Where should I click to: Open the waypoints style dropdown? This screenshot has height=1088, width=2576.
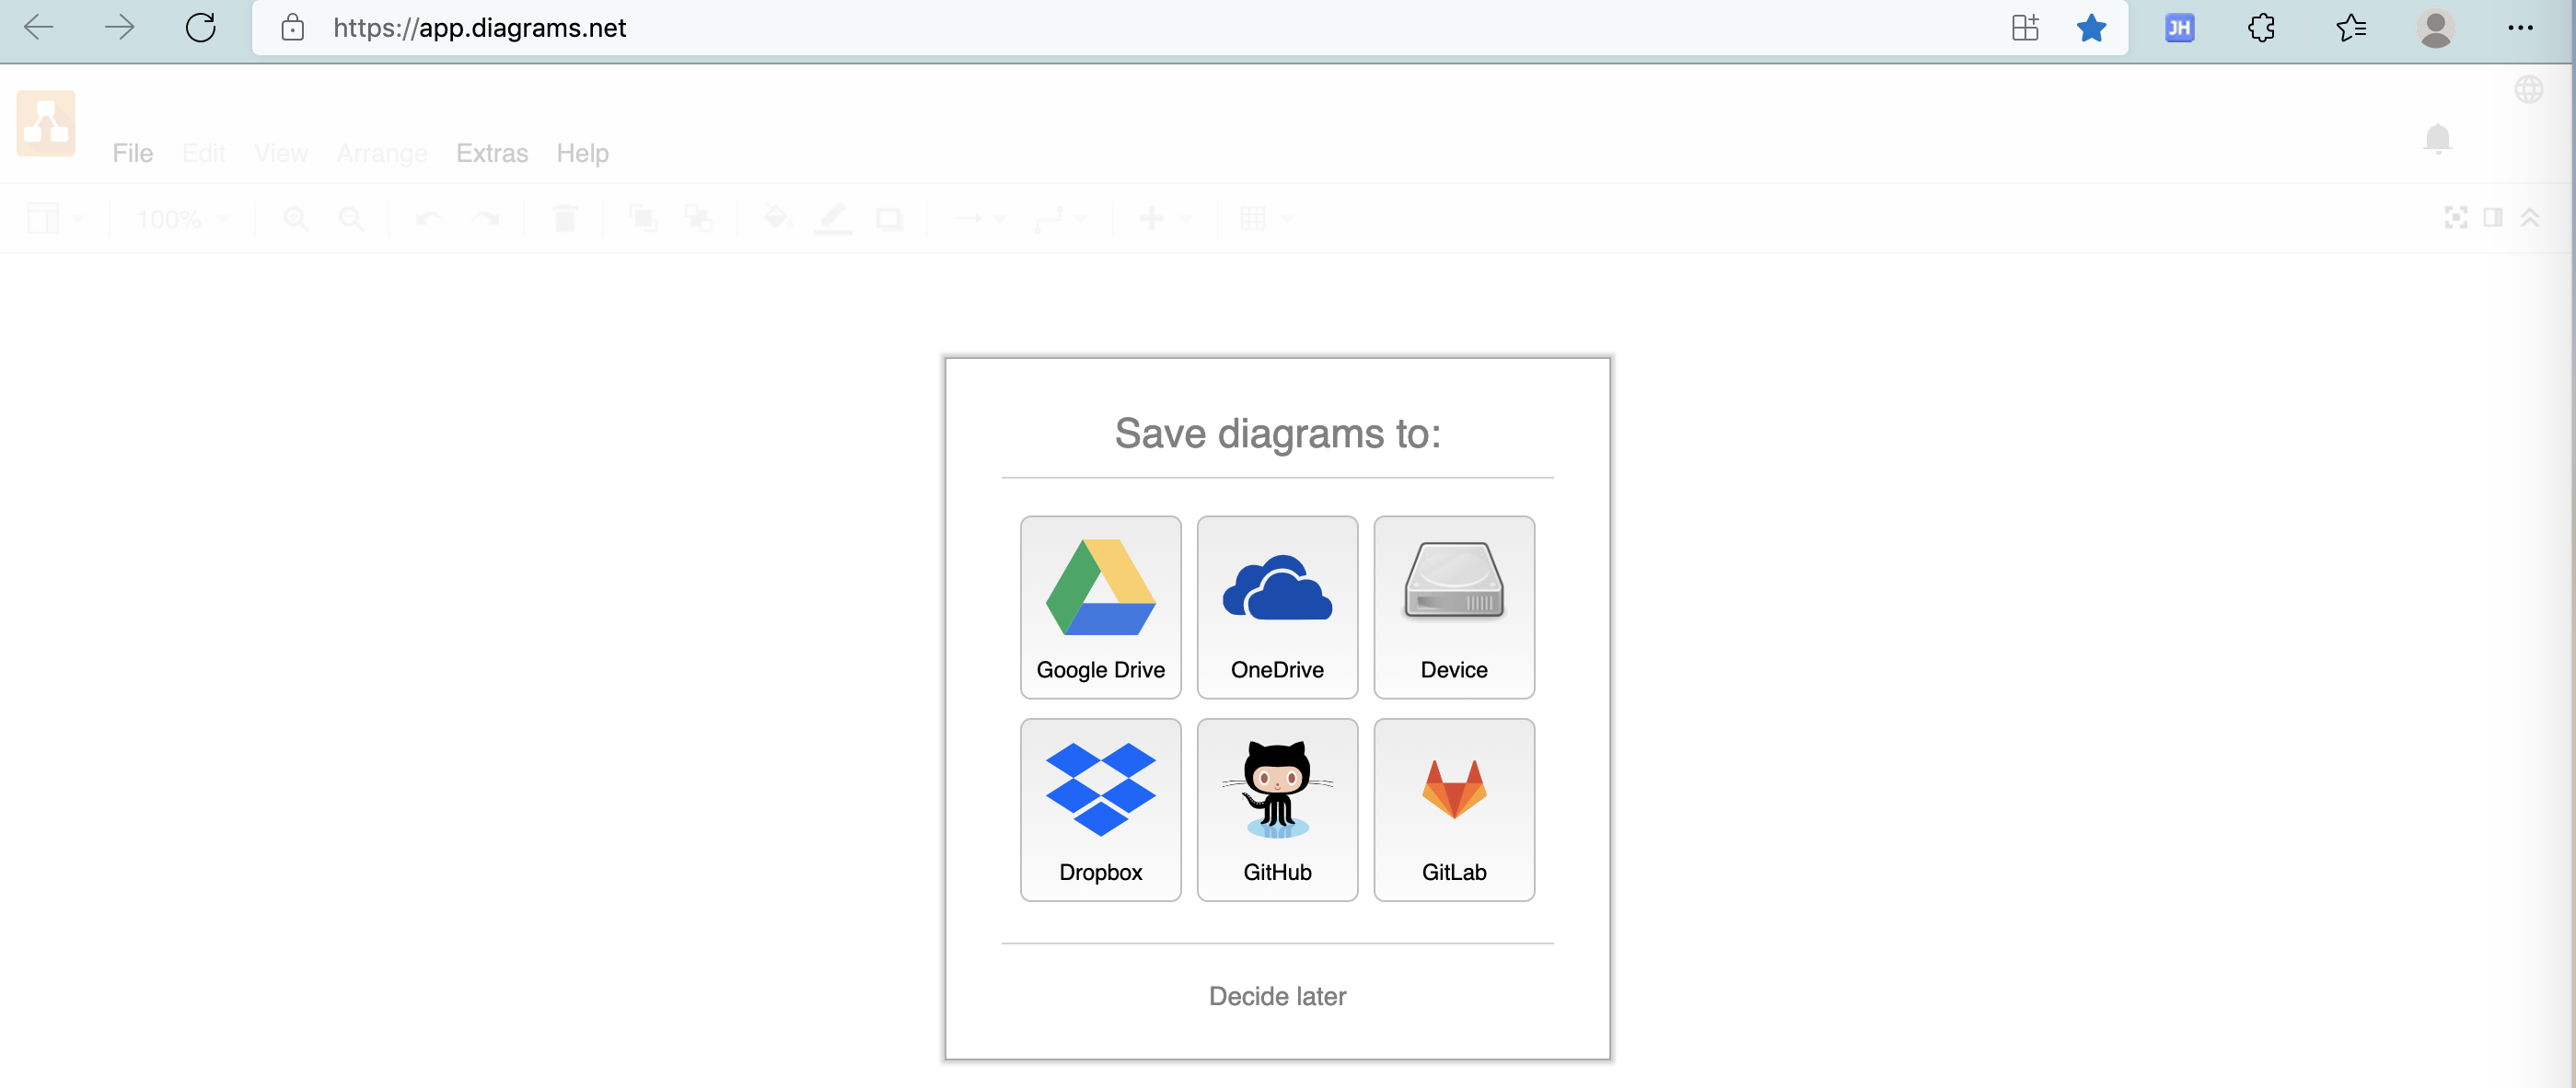click(1059, 218)
